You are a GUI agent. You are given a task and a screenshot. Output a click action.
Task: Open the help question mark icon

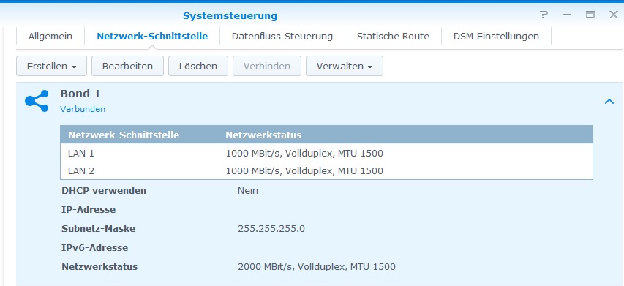(544, 15)
